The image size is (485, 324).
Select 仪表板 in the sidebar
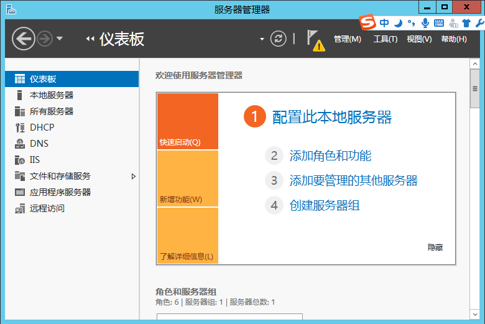click(x=72, y=79)
